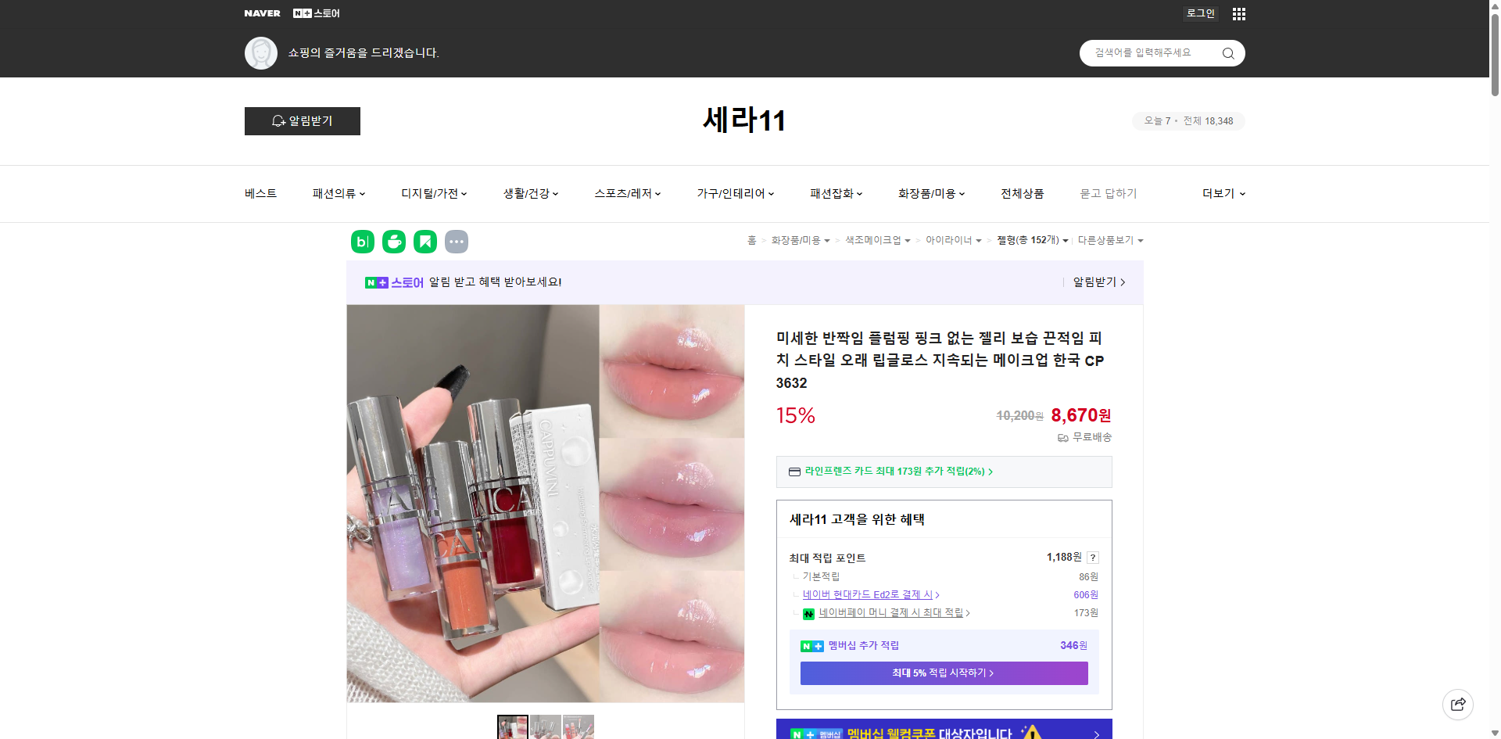The height and width of the screenshot is (739, 1501).
Task: Click the 최대 5% 적립 시작하기 button
Action: pos(943,673)
